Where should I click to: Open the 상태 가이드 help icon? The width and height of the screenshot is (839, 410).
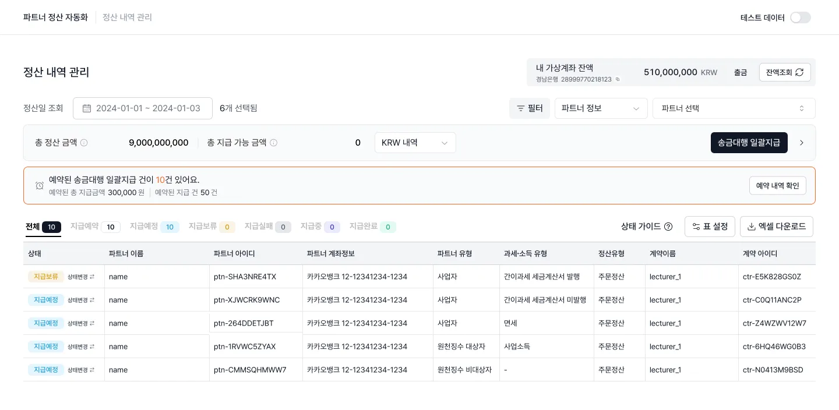pyautogui.click(x=668, y=227)
